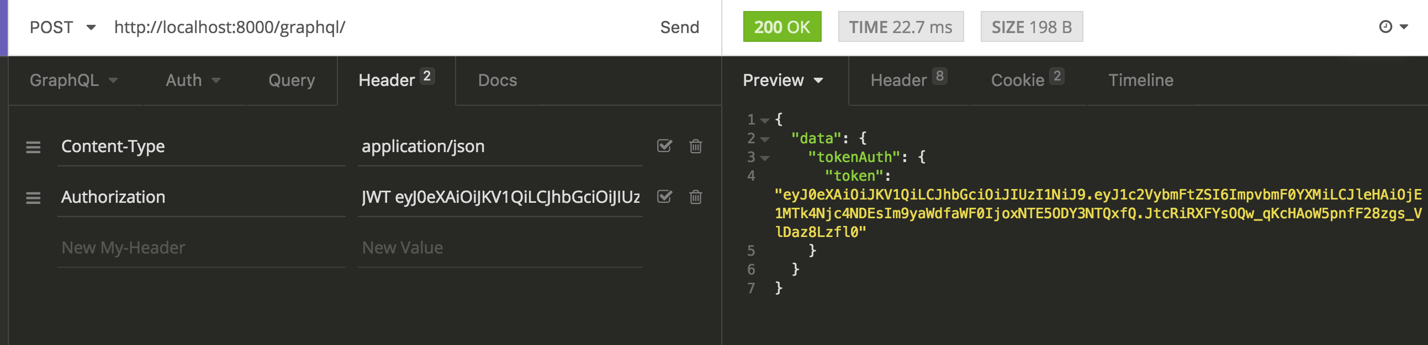Edit the Authorization header name
Image resolution: width=1428 pixels, height=345 pixels.
click(201, 197)
